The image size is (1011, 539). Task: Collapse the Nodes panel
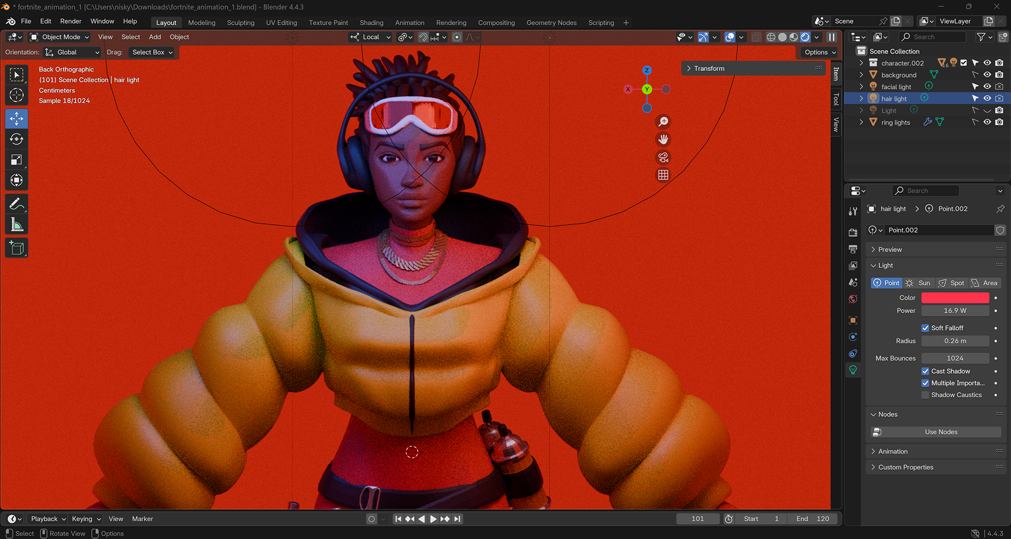coord(936,414)
